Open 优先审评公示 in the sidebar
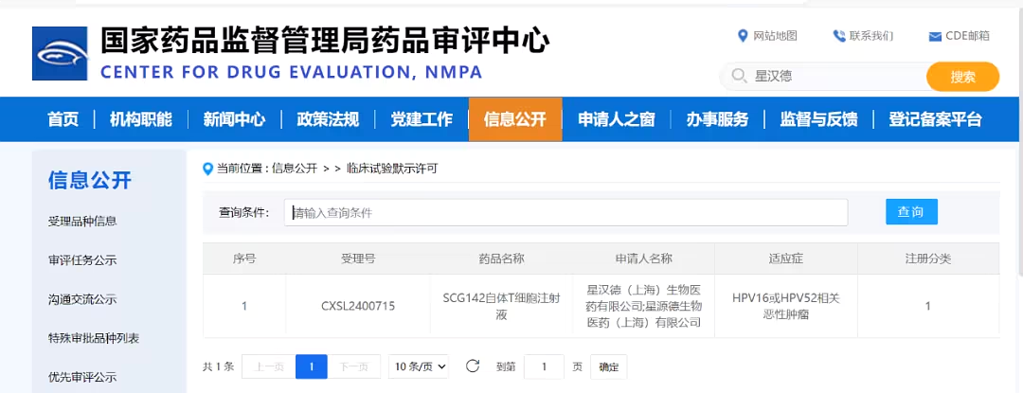Screen dimensions: 1023x393 click(82, 377)
